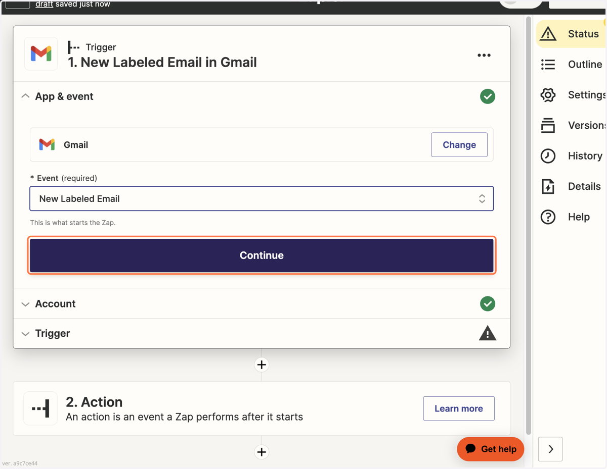607x469 pixels.
Task: Click the version label a9c7ce44
Action: [20, 463]
